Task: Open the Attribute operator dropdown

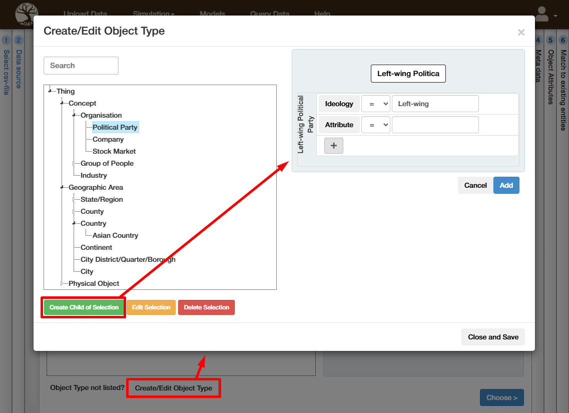Action: click(x=375, y=125)
